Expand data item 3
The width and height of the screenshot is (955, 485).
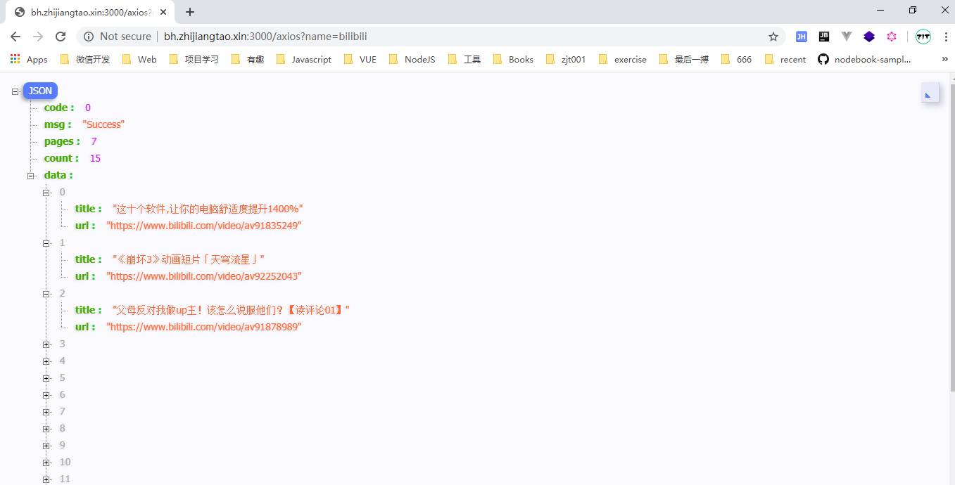(46, 344)
